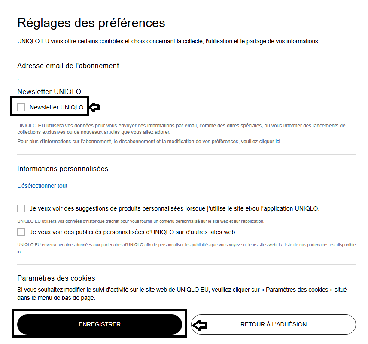Select the Informations personnalisées section heading
Viewport: 368px width, 344px height.
tap(63, 169)
